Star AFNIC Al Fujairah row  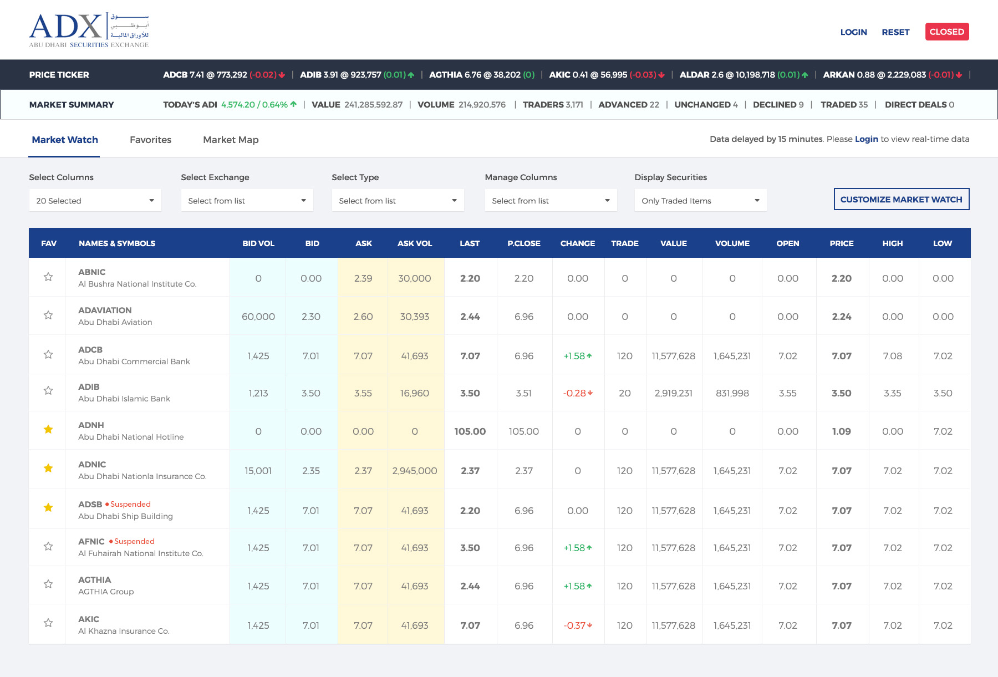48,546
